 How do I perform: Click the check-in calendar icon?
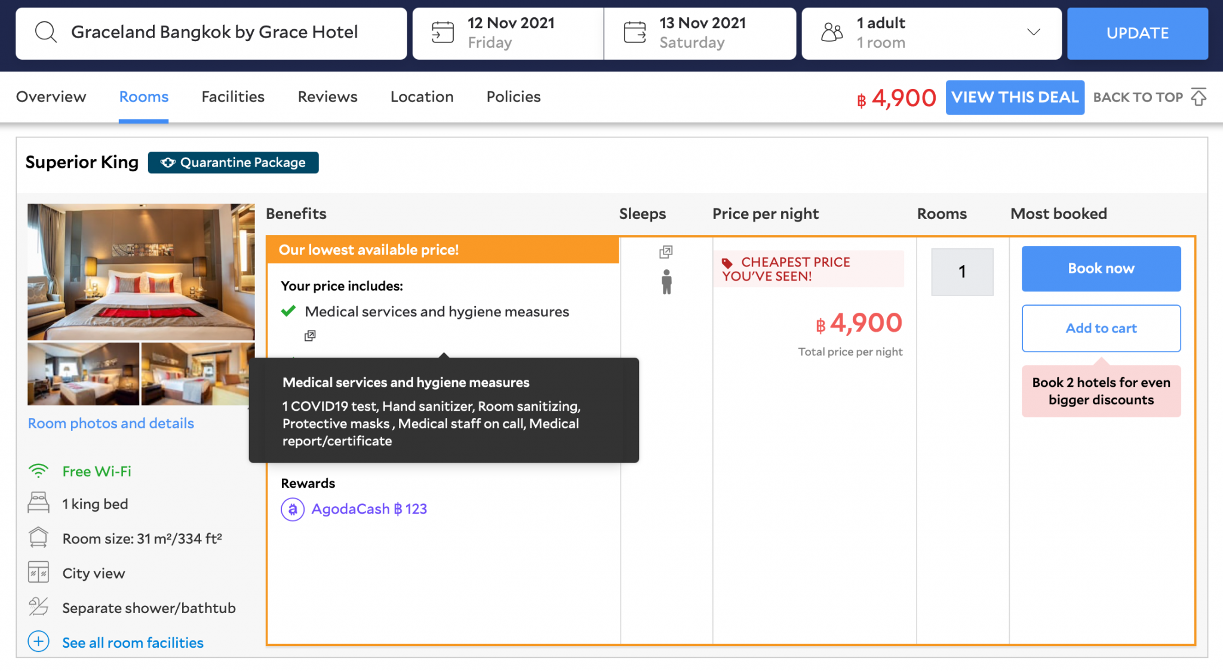tap(443, 32)
